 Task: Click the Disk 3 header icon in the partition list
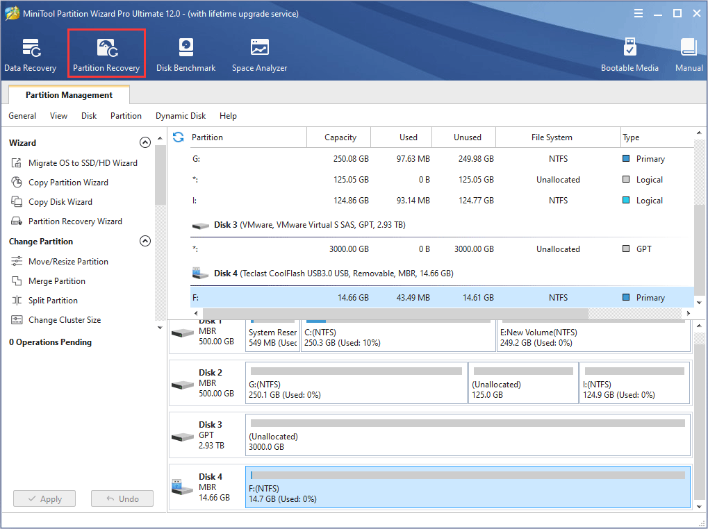[200, 225]
